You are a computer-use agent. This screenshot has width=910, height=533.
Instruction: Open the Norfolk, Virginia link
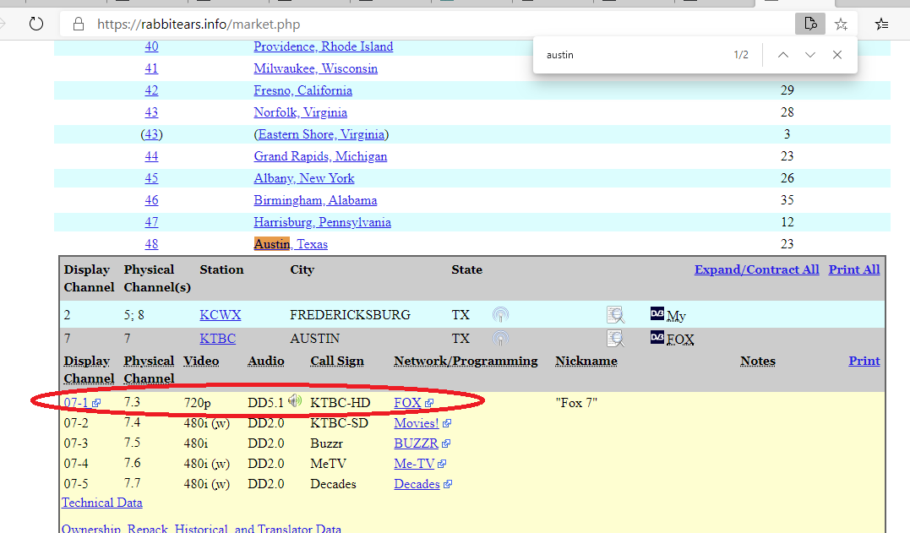click(x=301, y=112)
